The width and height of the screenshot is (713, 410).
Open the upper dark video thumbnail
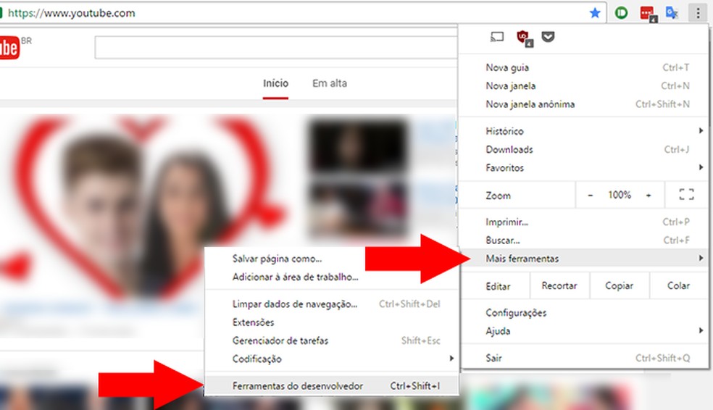pyautogui.click(x=359, y=147)
